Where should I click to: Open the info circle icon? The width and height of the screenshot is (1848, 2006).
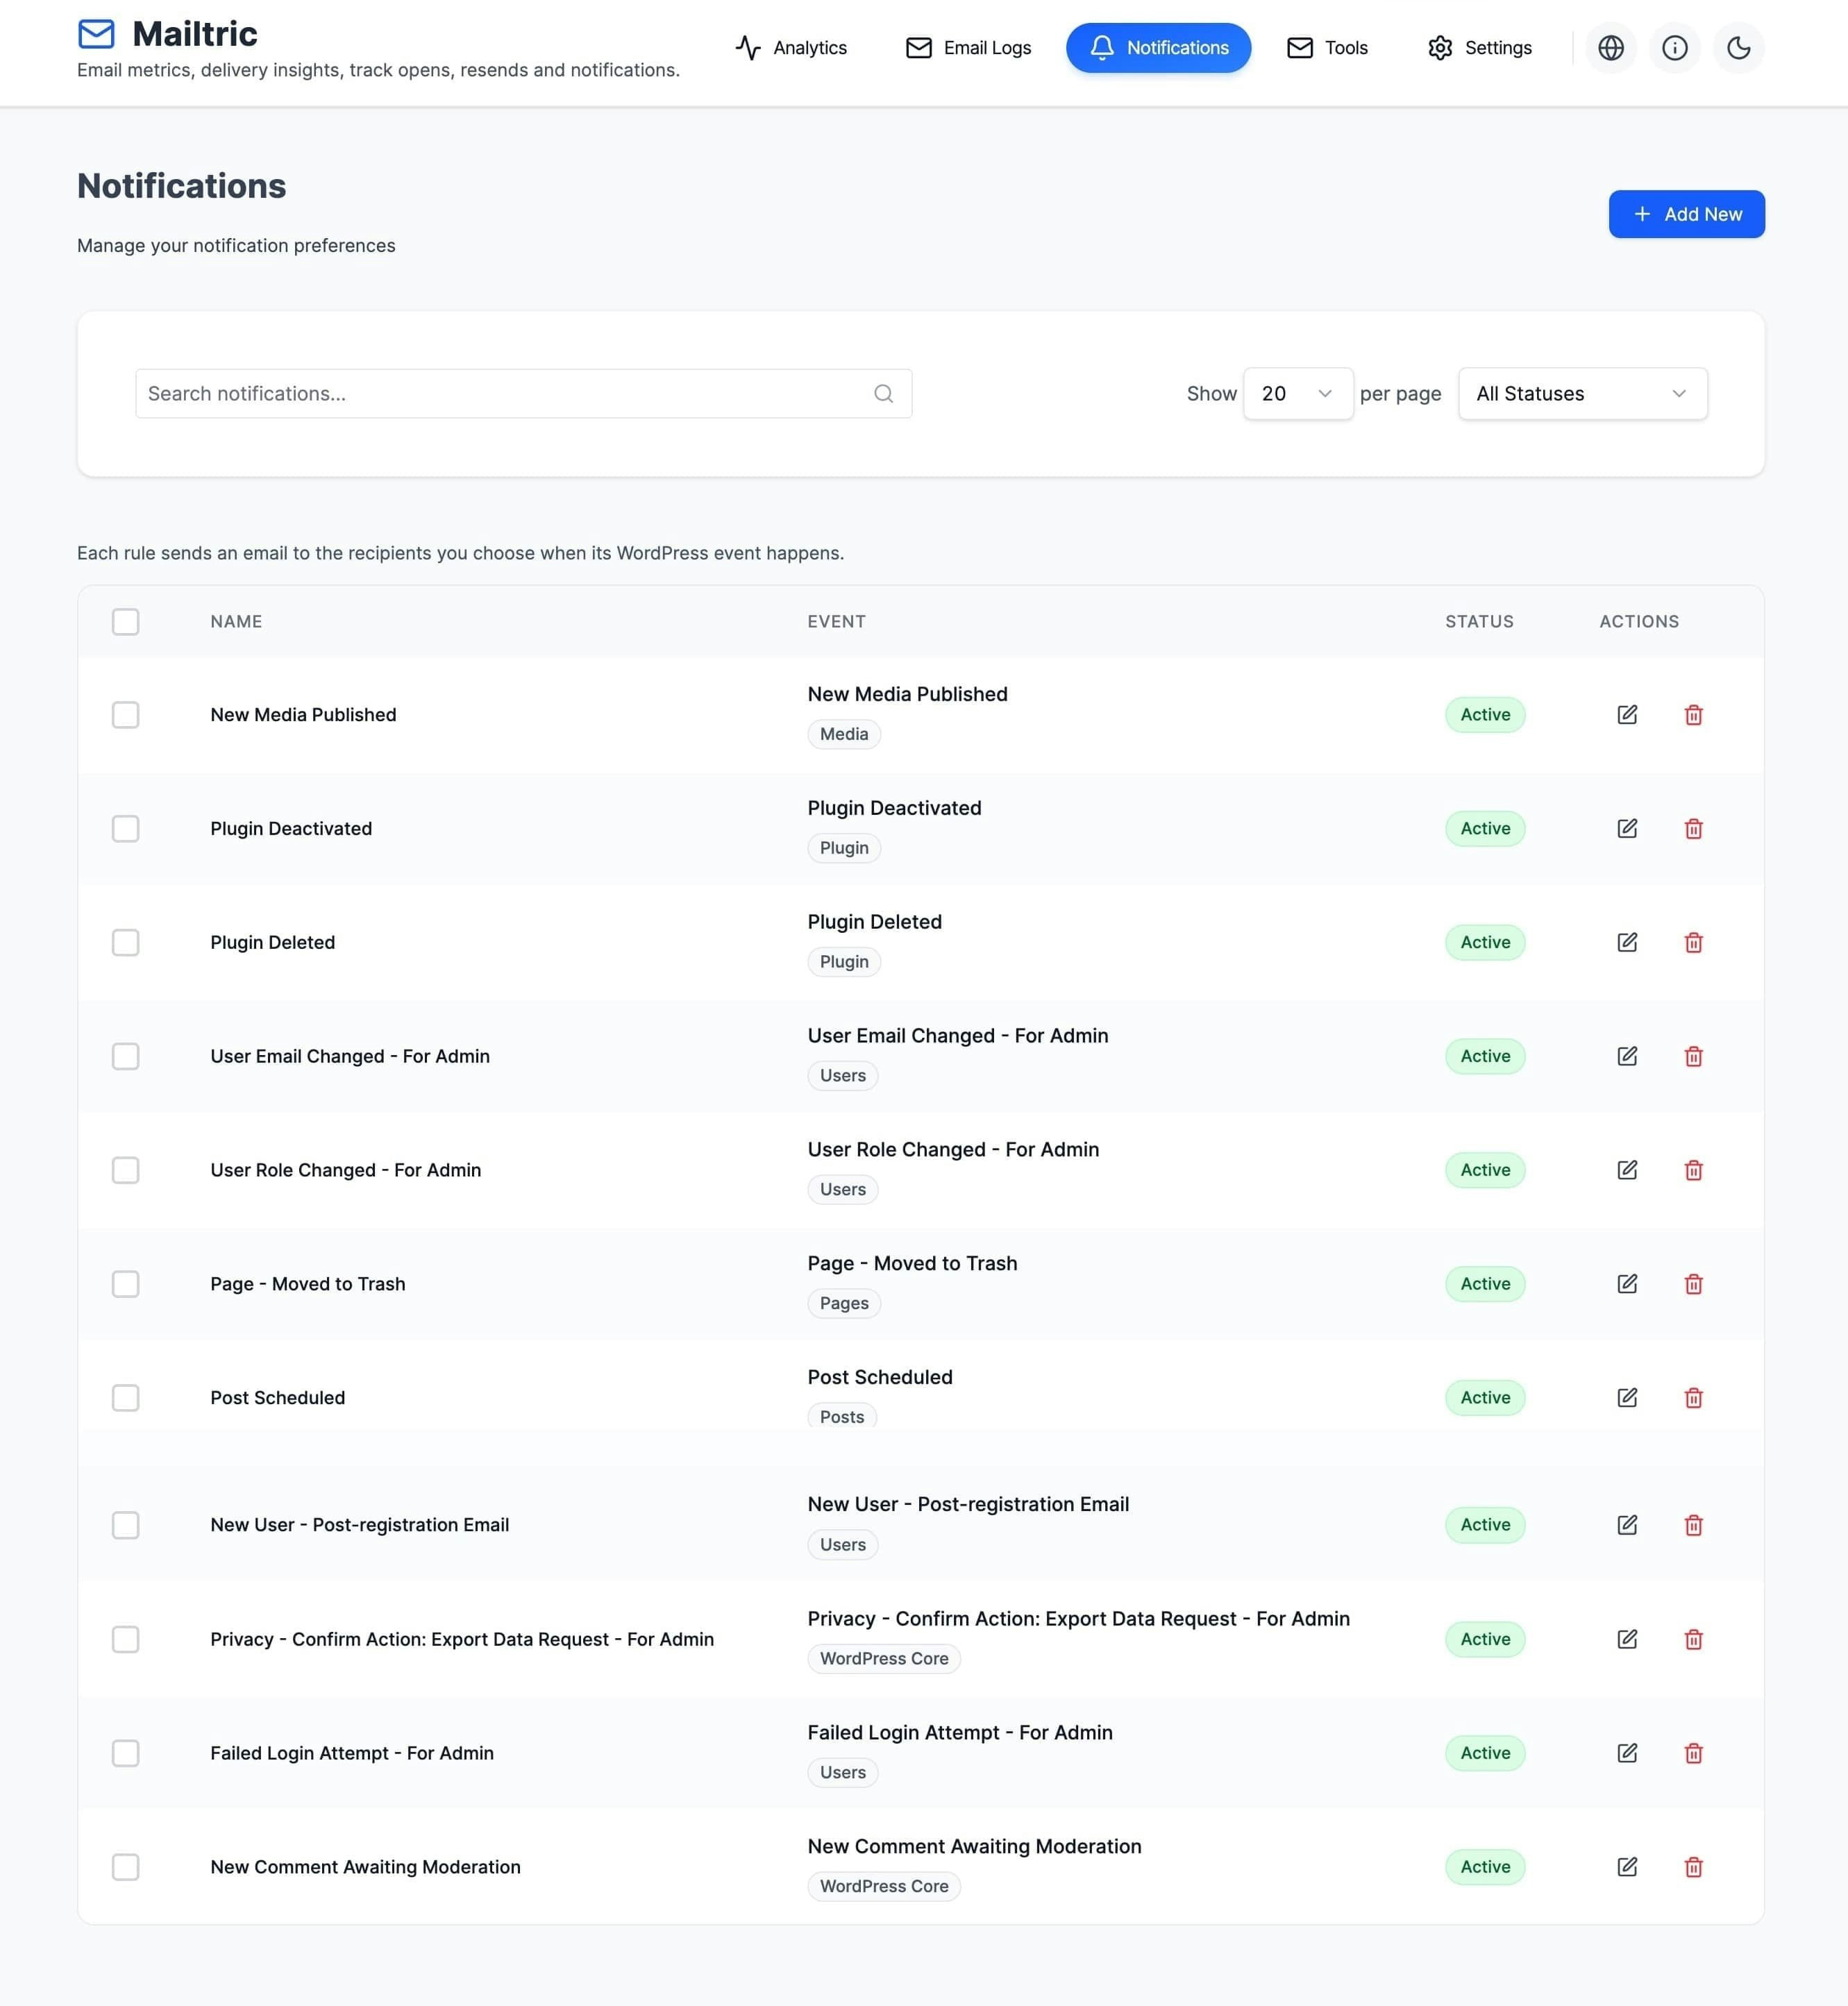tap(1674, 48)
